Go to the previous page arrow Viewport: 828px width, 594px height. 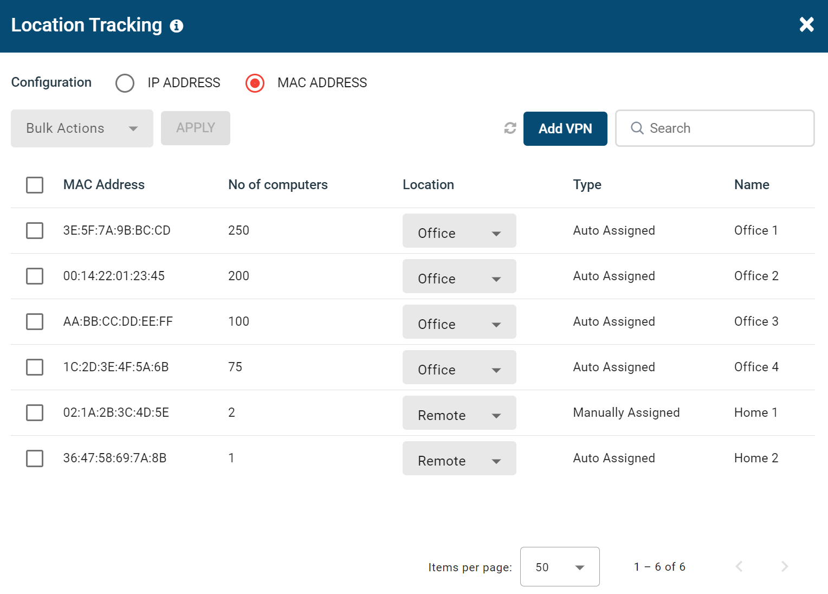pos(739,566)
